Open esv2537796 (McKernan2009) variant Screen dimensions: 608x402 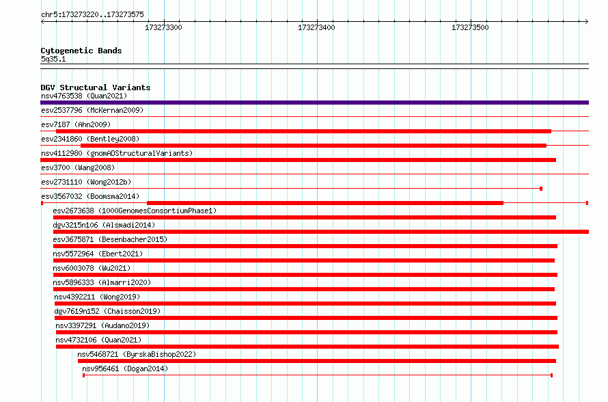point(92,110)
